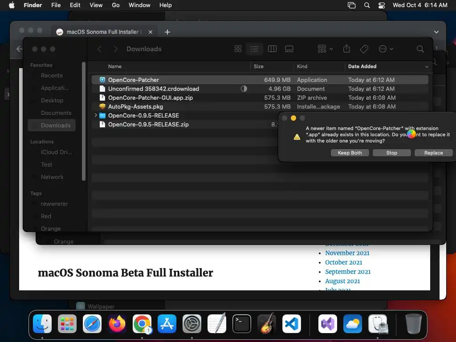Switch Finder to column view
The image size is (456, 342).
point(272,49)
